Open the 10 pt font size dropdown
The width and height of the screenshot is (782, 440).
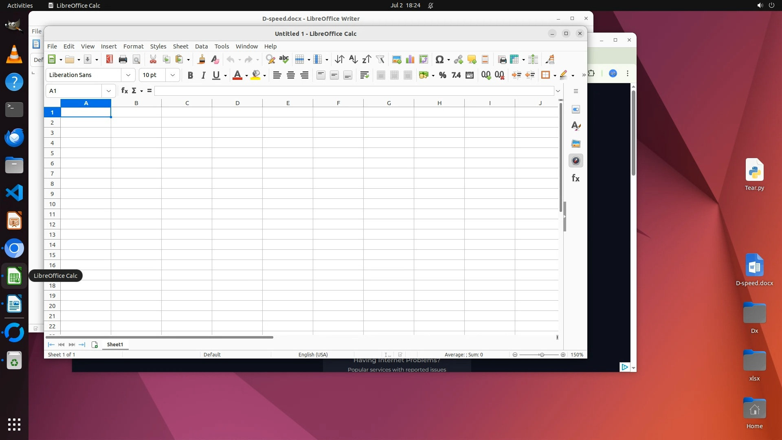point(172,75)
